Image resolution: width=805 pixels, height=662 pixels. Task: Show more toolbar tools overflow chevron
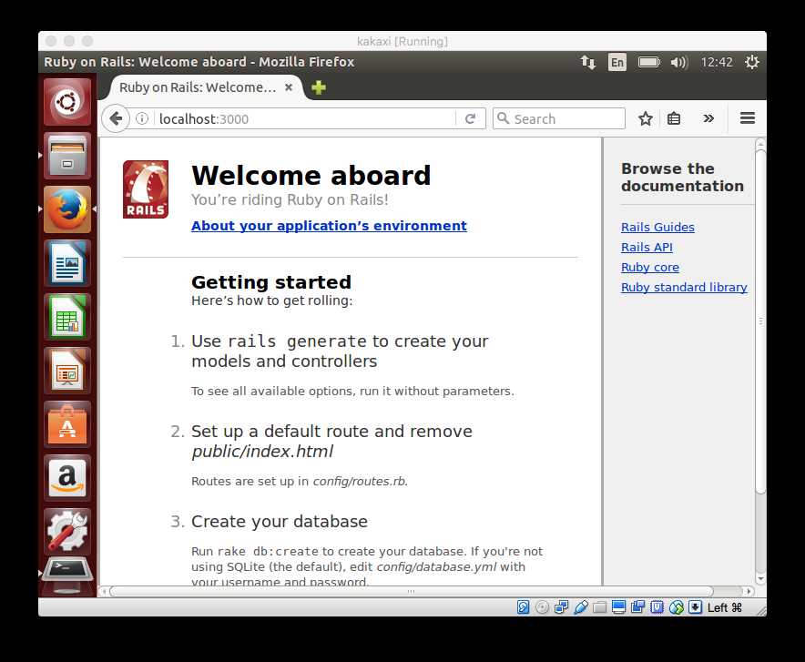tap(708, 119)
